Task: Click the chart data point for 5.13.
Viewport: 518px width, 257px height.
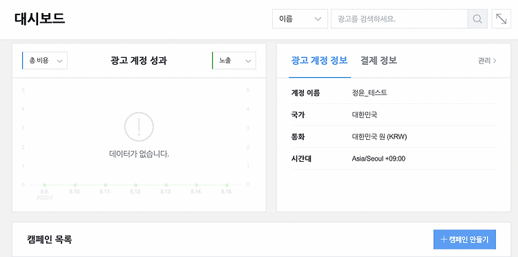Action: click(166, 185)
